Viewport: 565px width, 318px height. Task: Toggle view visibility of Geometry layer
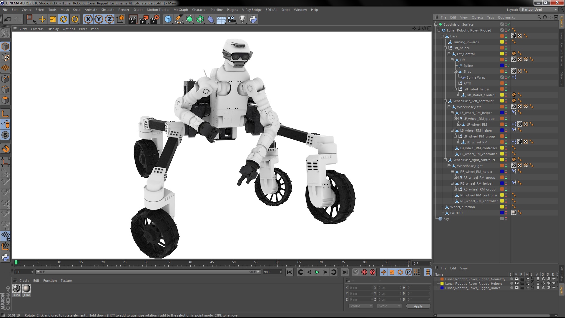(x=517, y=279)
